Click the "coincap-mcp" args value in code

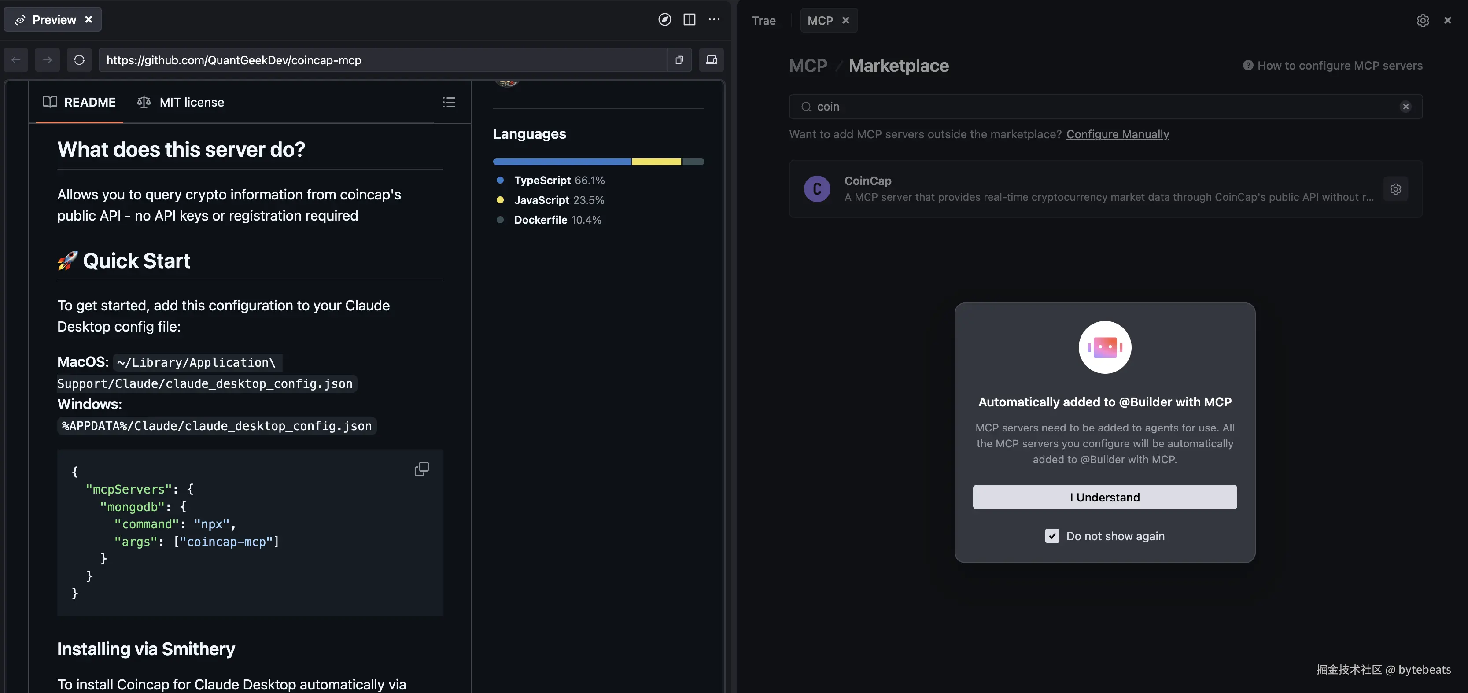(226, 542)
